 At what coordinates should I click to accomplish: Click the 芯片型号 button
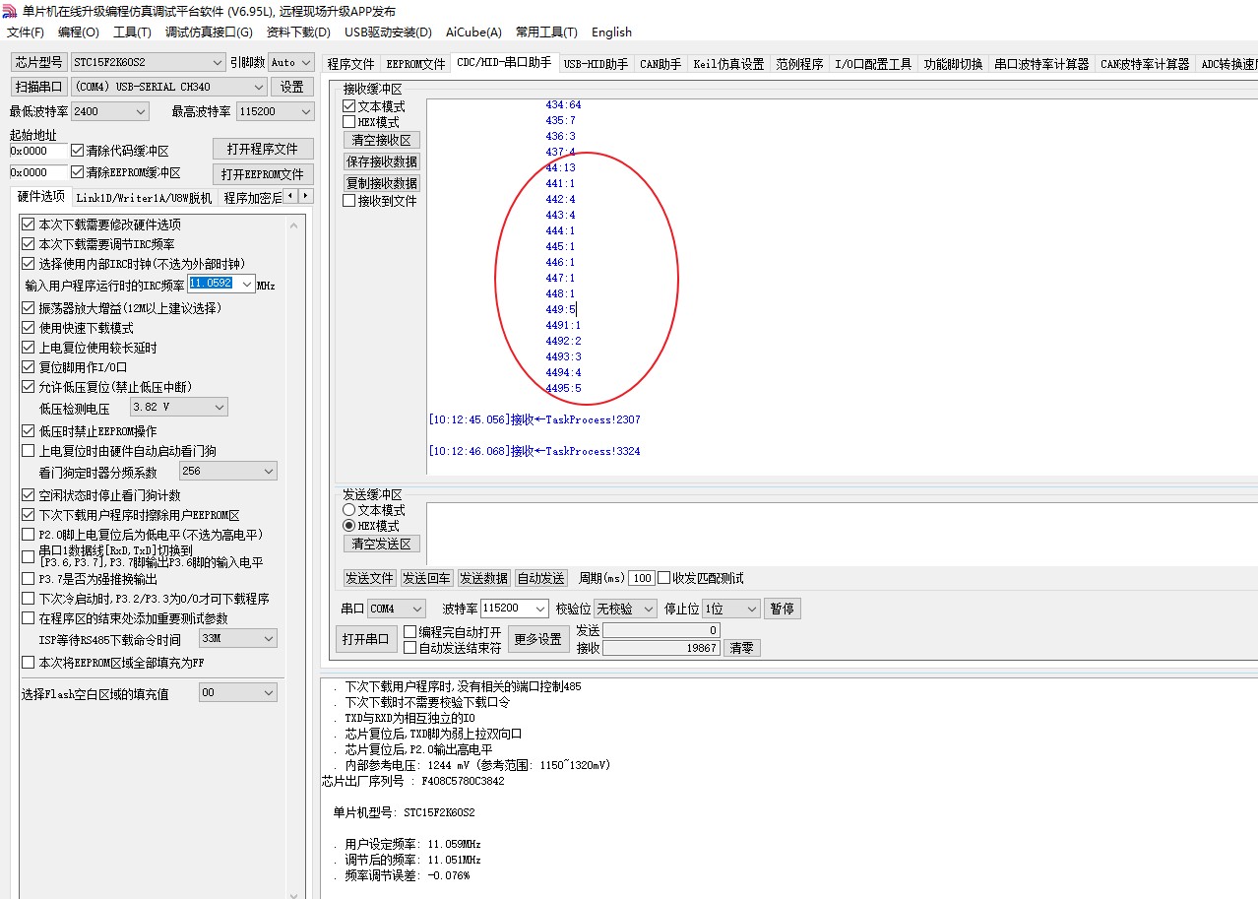[x=38, y=62]
